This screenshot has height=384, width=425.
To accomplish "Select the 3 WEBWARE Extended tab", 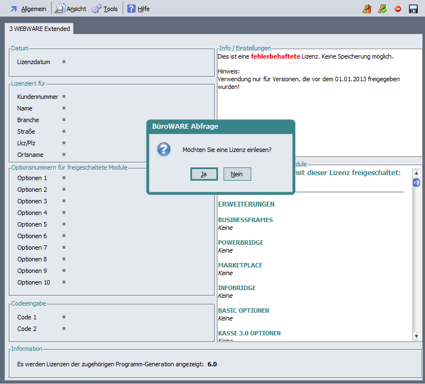I will point(39,29).
